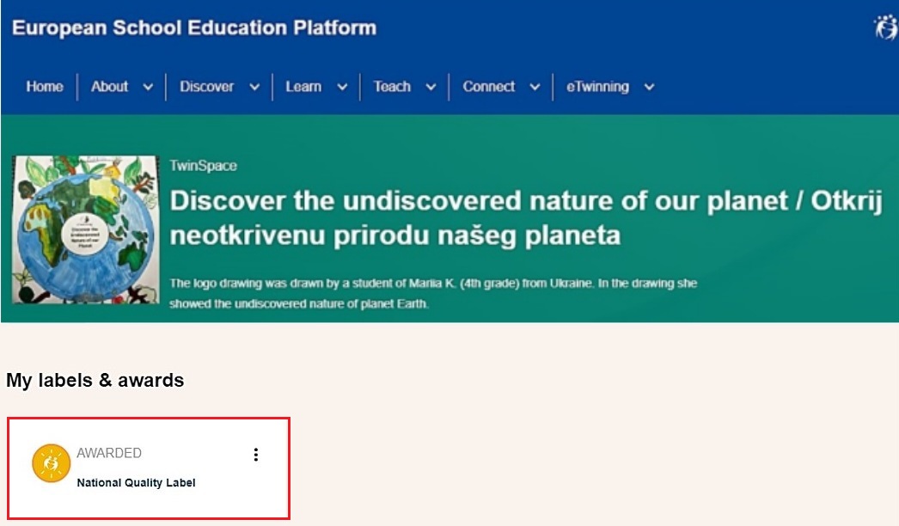Open the Learn nav item
The image size is (899, 526).
(x=303, y=87)
